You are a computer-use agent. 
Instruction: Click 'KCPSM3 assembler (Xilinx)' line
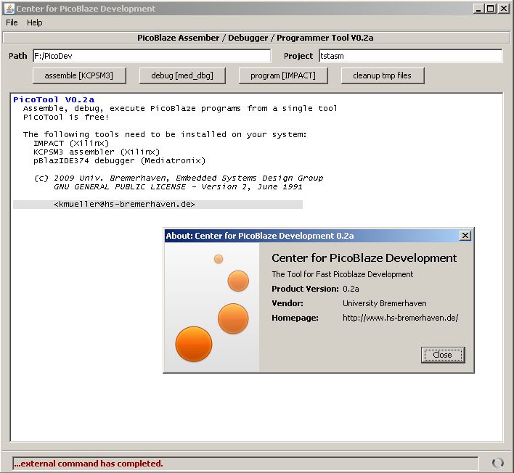97,152
